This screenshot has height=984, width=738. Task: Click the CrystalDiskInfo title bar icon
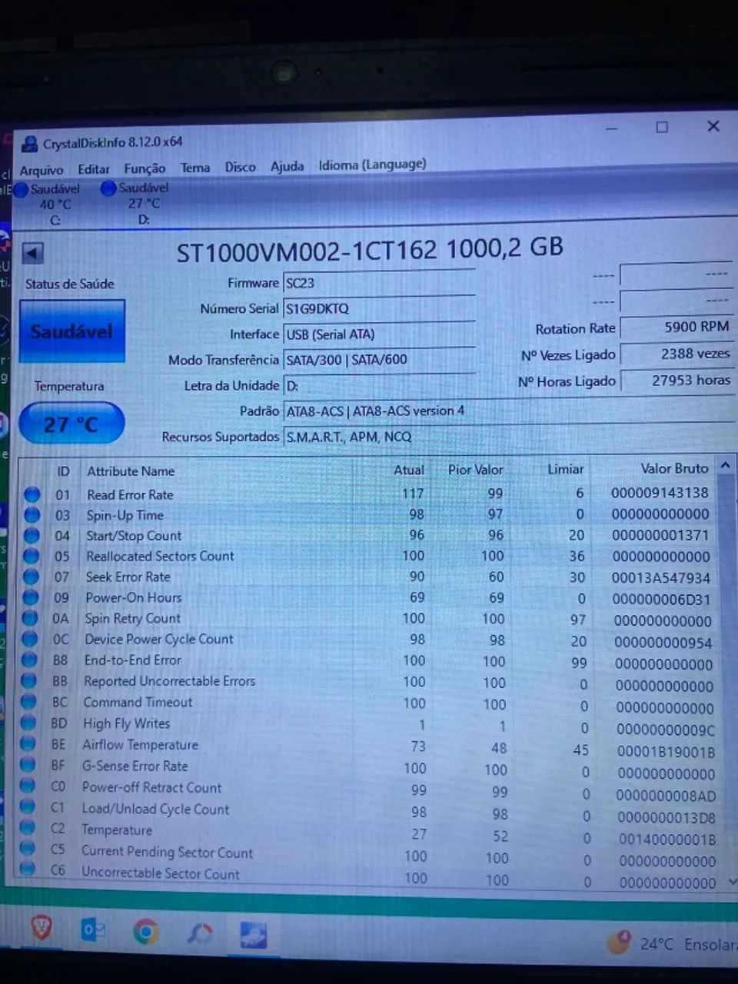[30, 144]
